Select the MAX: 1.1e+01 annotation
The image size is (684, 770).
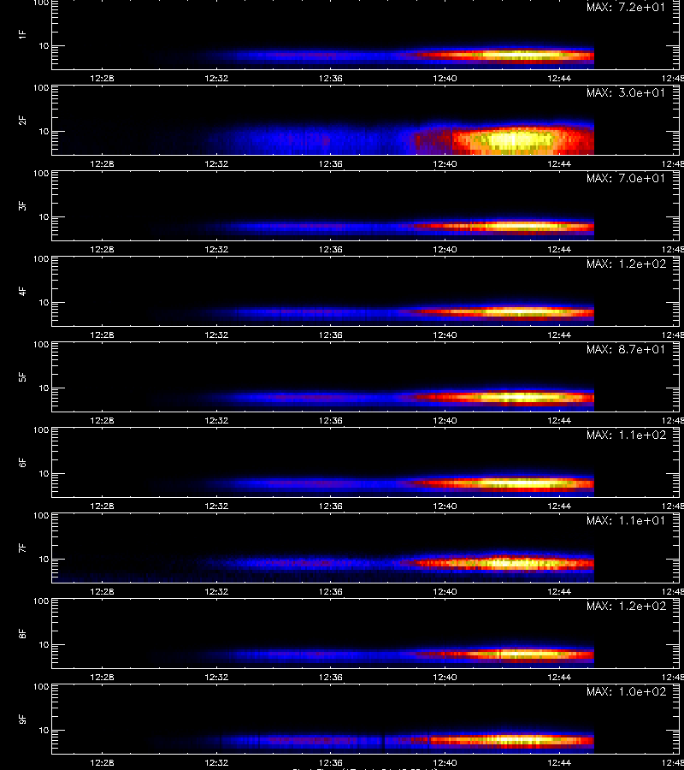[626, 520]
